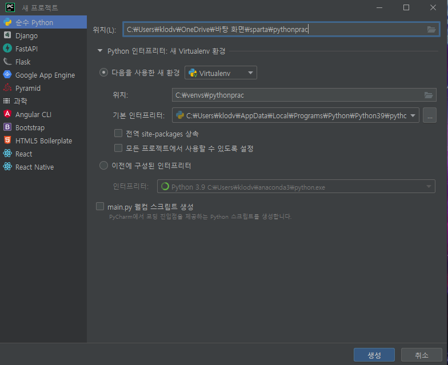The width and height of the screenshot is (448, 365).
Task: Click the Flask horn icon
Action: click(7, 62)
